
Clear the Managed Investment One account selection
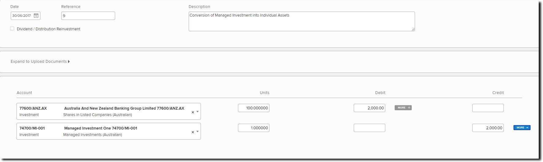click(x=193, y=132)
